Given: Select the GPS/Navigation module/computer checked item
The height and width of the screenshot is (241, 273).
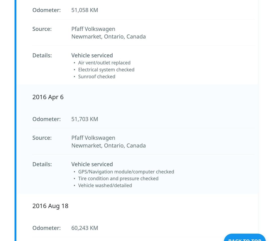Looking at the screenshot, I should (x=126, y=172).
